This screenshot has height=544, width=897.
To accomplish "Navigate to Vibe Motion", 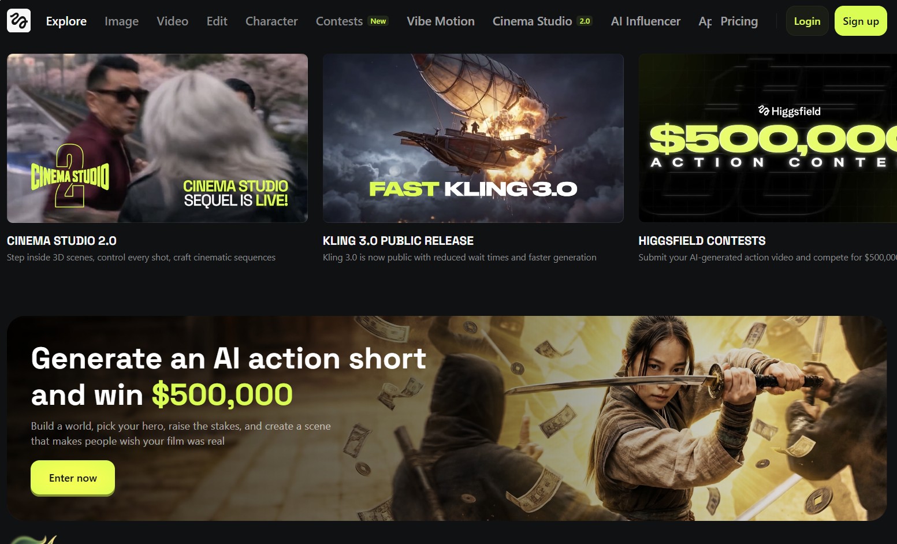I will (x=441, y=21).
